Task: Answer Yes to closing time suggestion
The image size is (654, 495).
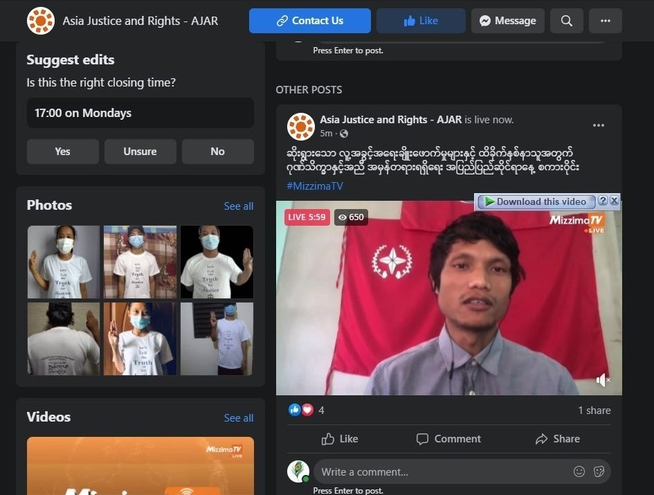Action: [62, 152]
